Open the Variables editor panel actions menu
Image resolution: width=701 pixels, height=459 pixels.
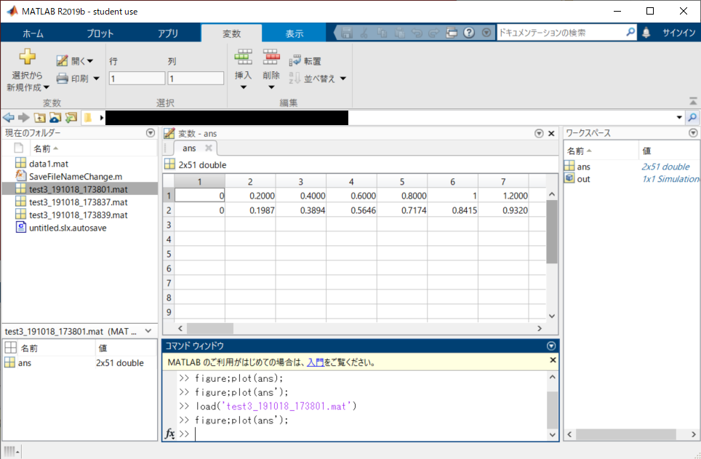click(539, 133)
